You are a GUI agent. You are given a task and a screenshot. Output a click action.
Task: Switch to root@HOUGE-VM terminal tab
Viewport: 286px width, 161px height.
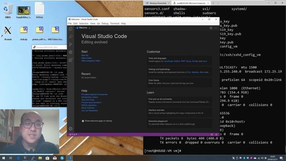tap(191, 3)
